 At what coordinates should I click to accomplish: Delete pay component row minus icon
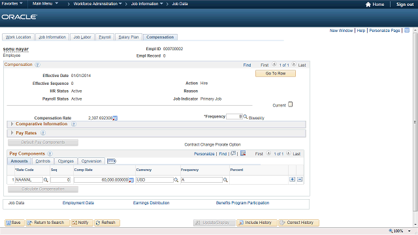point(300,180)
